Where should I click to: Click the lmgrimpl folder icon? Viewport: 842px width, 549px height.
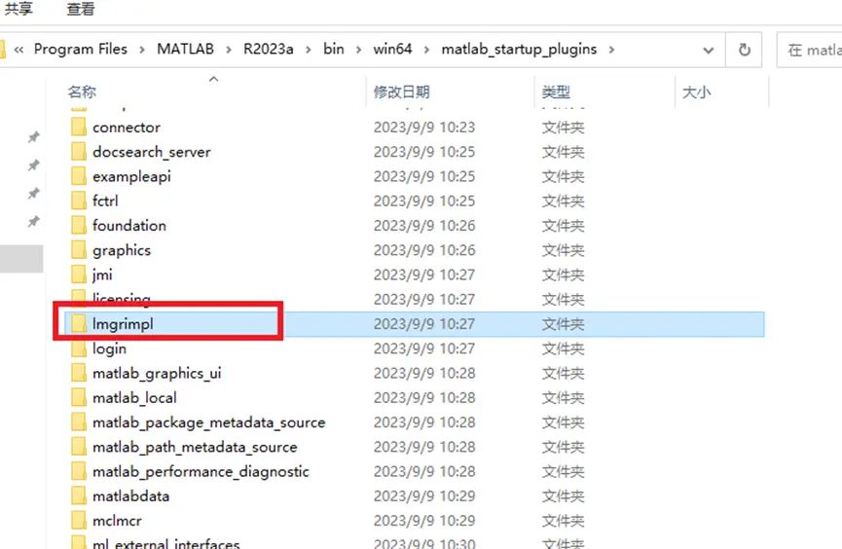point(79,324)
